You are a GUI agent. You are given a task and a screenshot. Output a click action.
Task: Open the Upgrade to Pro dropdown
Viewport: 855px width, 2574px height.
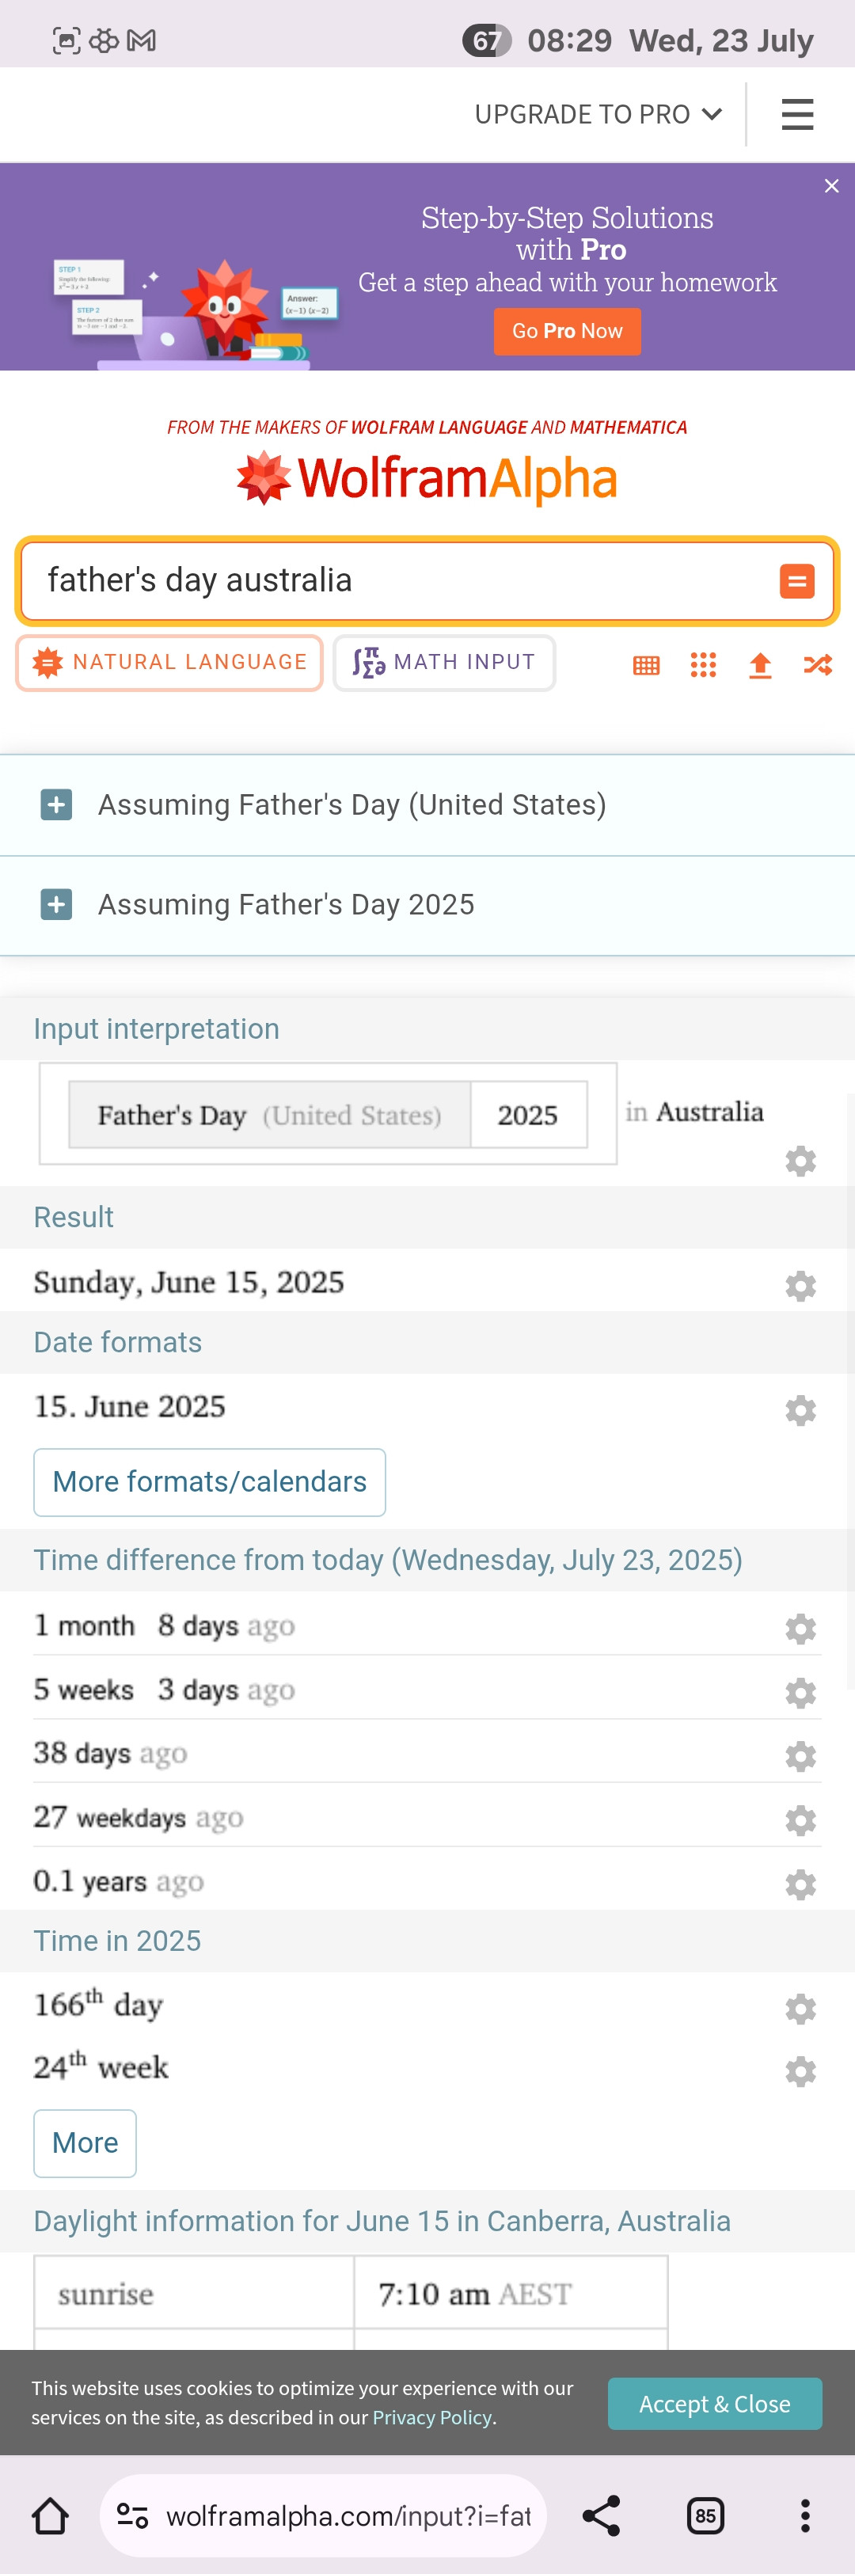pos(597,115)
